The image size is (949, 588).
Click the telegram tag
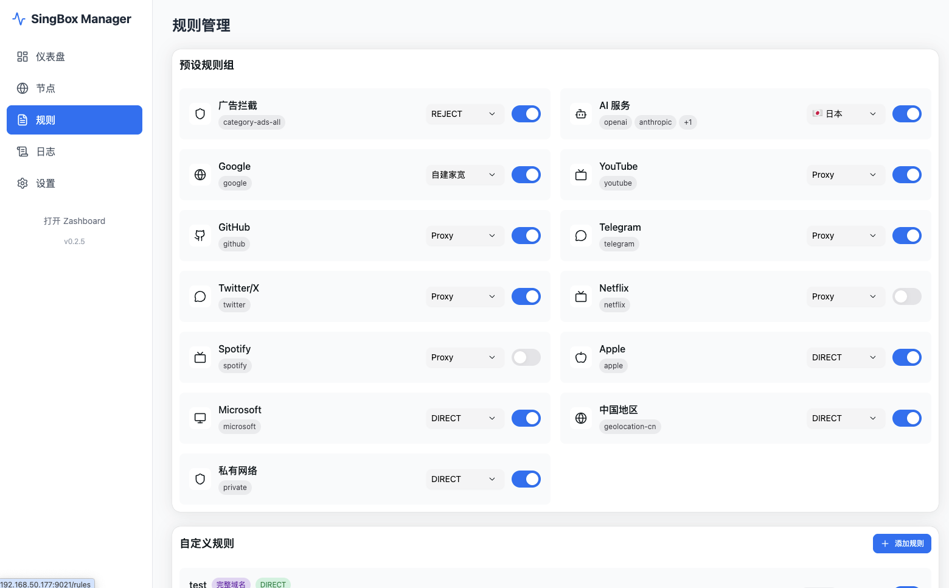(619, 244)
